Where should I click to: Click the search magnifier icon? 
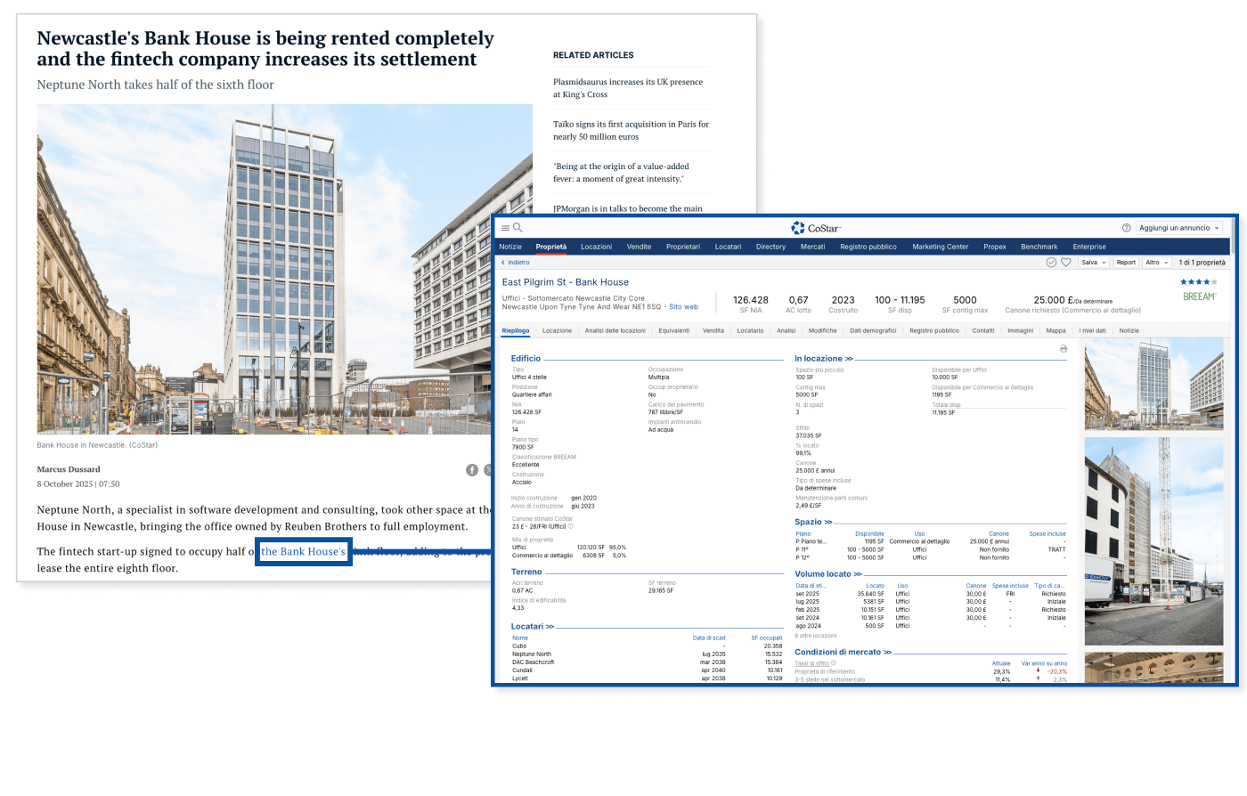point(518,228)
